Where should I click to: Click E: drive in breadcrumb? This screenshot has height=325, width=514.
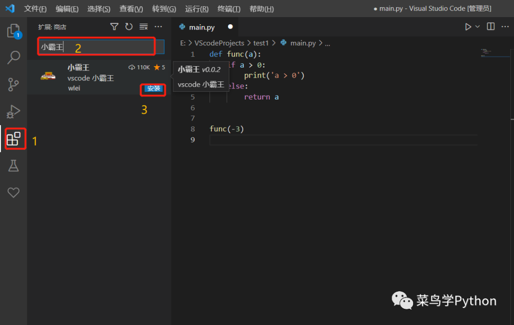coord(183,43)
